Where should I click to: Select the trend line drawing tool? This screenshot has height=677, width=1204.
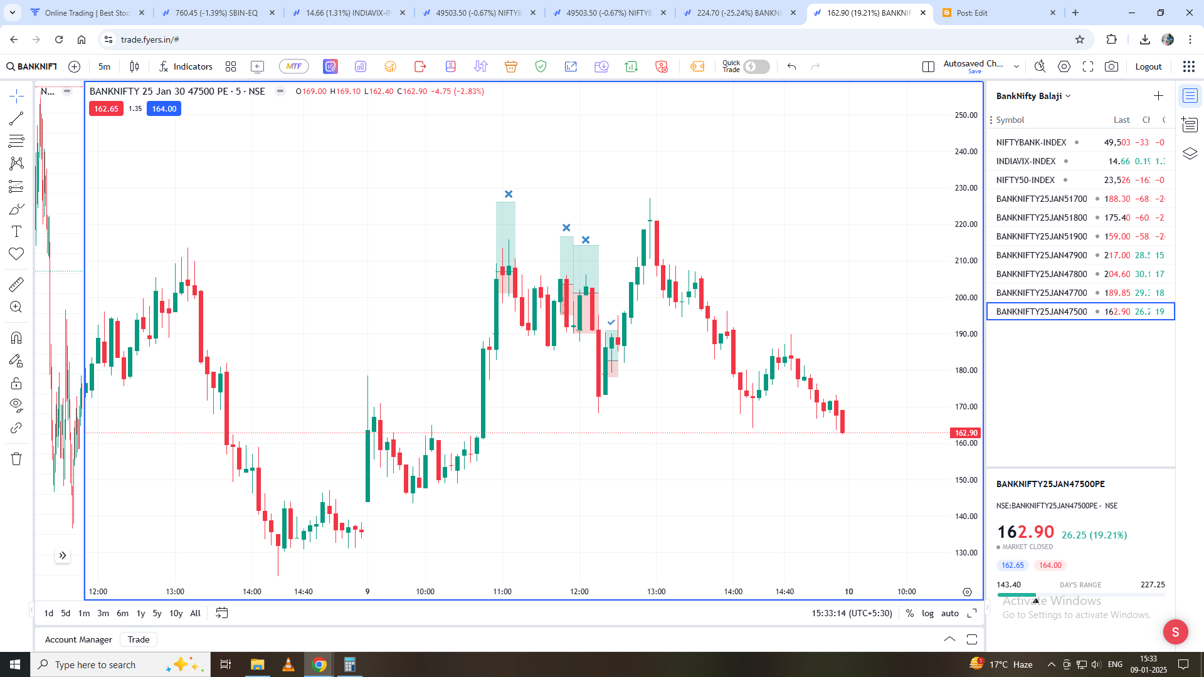[x=16, y=118]
